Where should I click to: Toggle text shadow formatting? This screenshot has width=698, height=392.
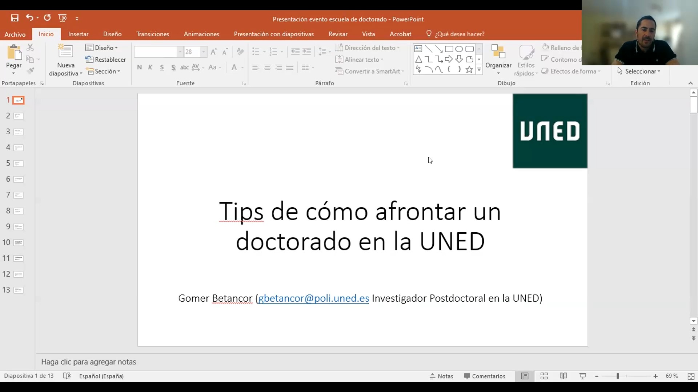pos(173,68)
